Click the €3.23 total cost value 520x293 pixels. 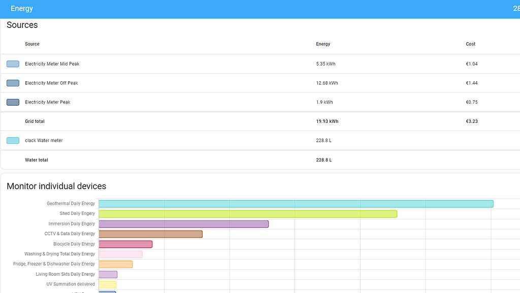pos(472,121)
